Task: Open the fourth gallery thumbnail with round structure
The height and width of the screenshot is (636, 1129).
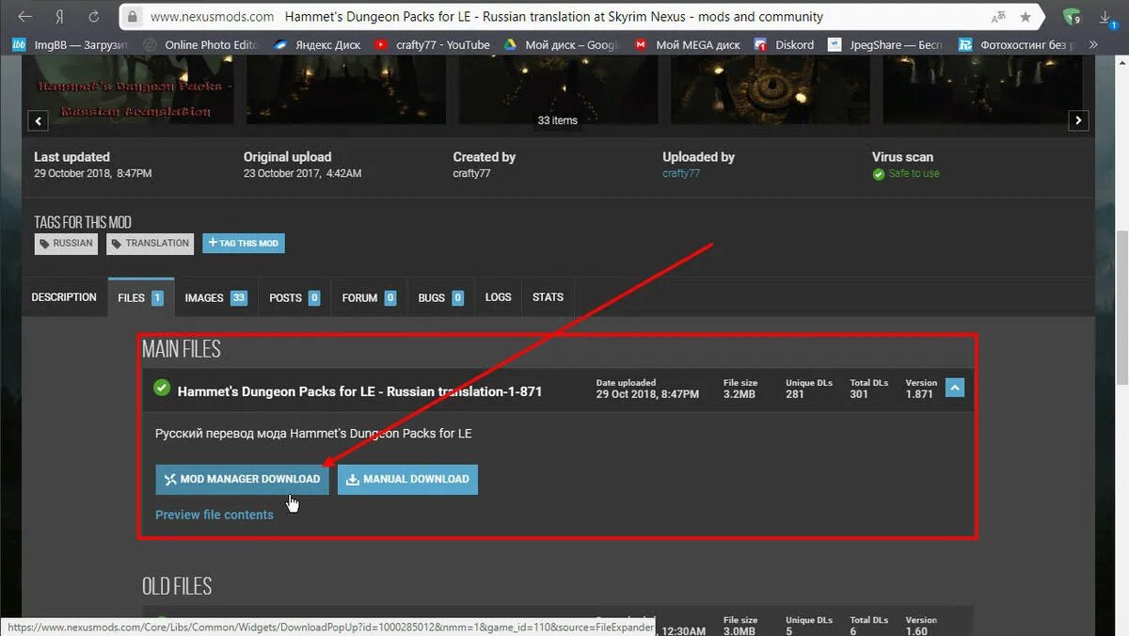Action: 770,89
